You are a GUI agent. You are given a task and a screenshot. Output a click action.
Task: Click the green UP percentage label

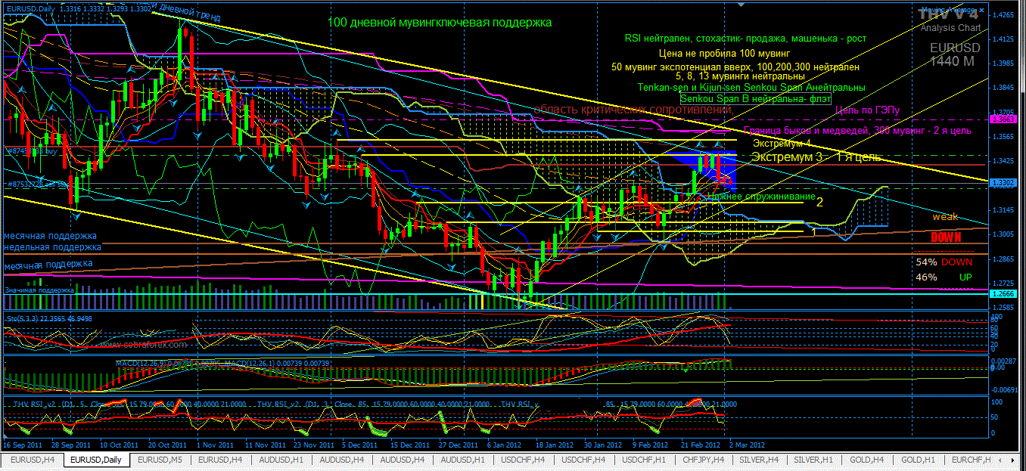point(965,277)
